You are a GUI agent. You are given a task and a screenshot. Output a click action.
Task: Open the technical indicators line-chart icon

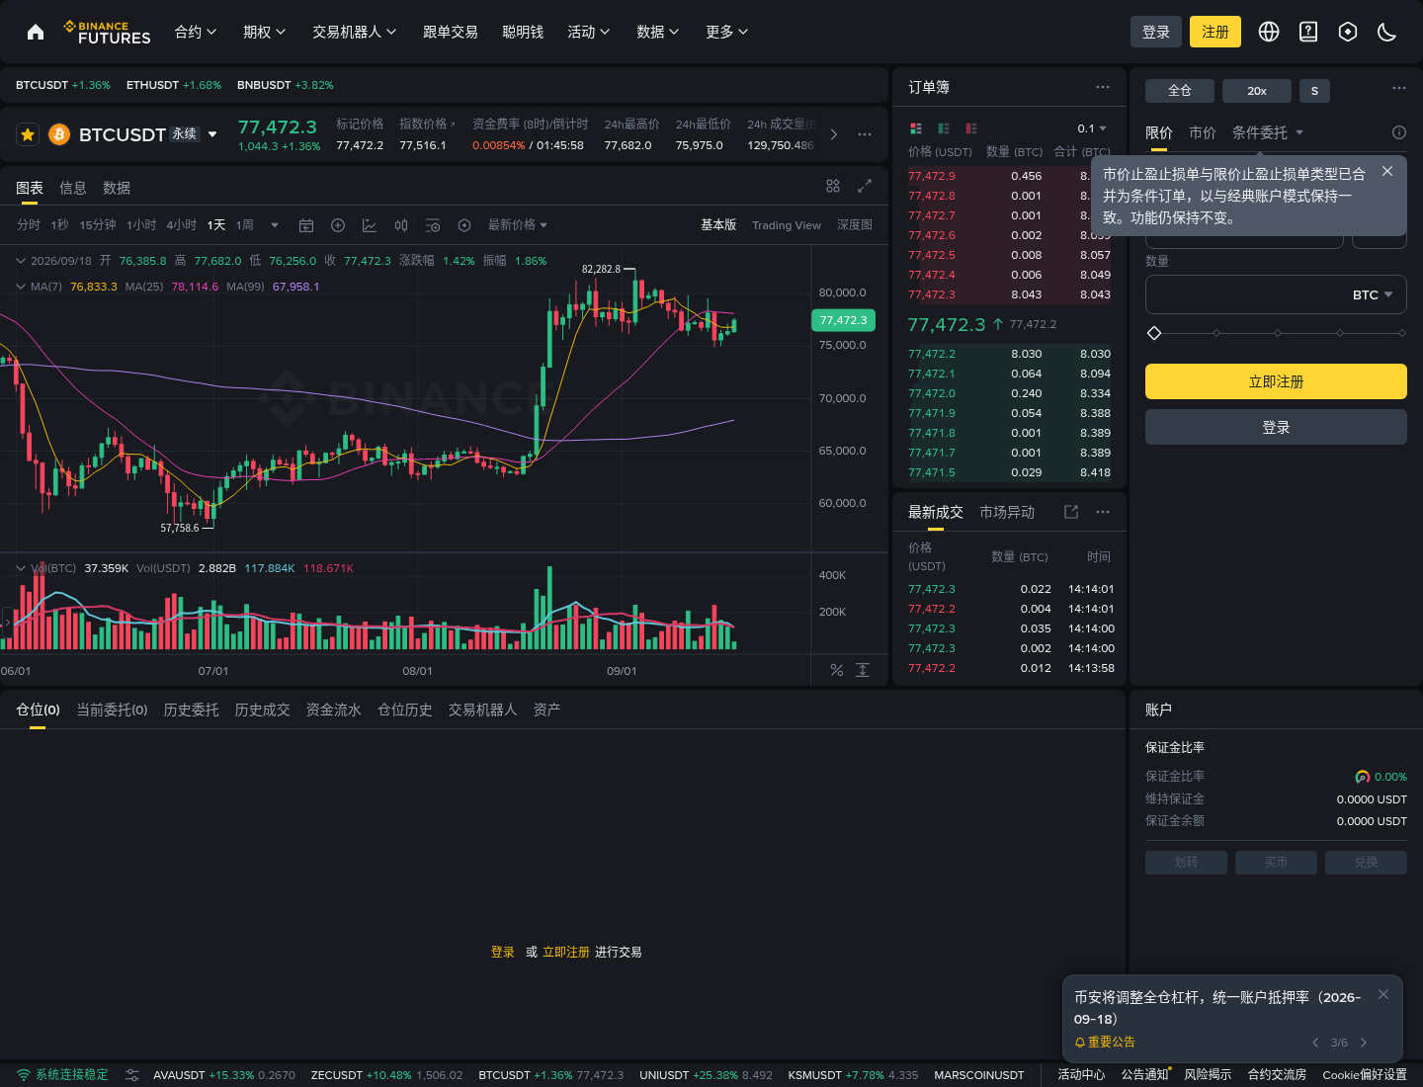[370, 225]
